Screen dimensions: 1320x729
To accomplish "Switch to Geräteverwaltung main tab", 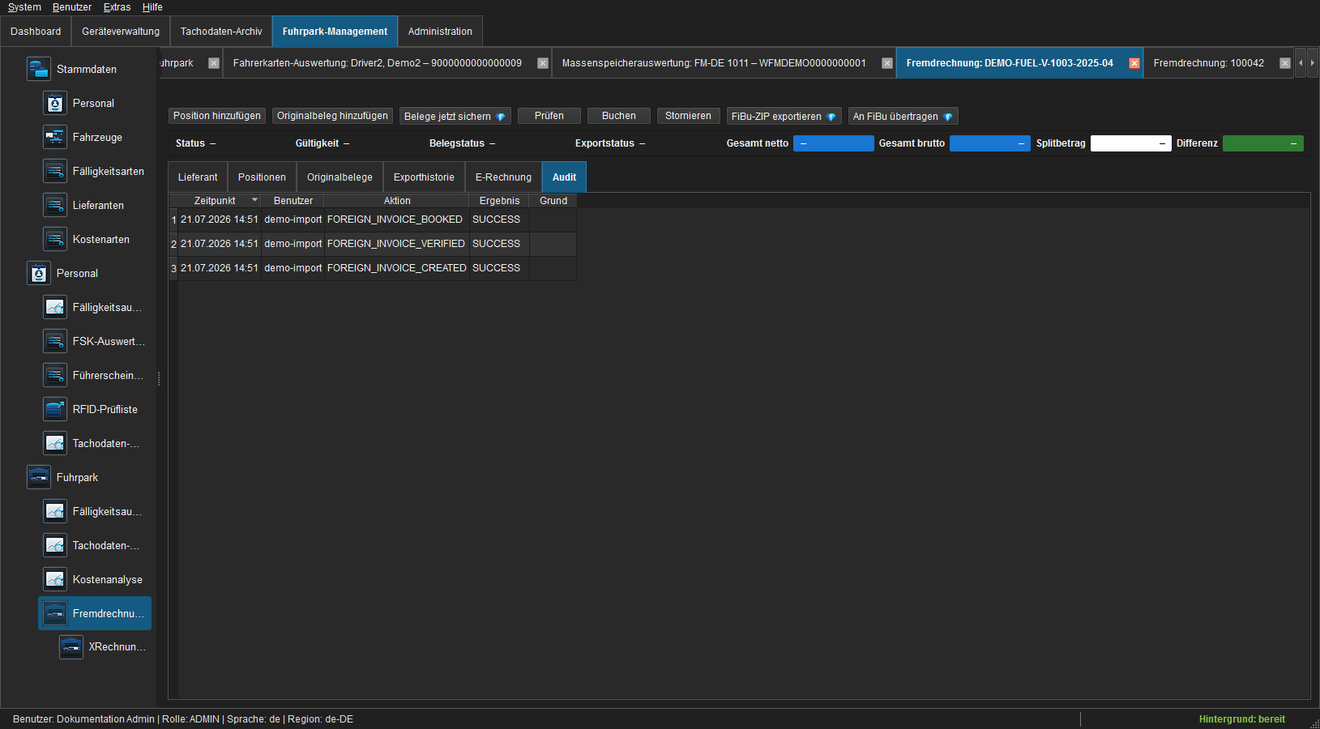I will (x=121, y=32).
